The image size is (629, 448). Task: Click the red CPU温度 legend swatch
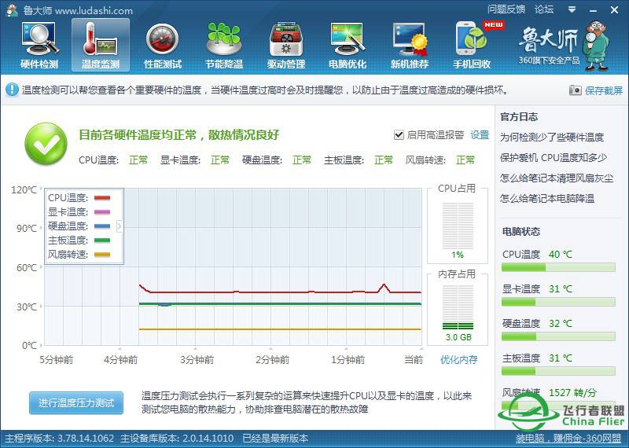(102, 198)
